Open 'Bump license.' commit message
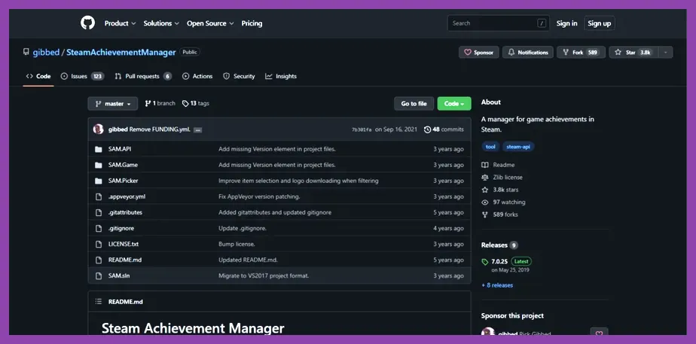The image size is (696, 344). tap(237, 244)
